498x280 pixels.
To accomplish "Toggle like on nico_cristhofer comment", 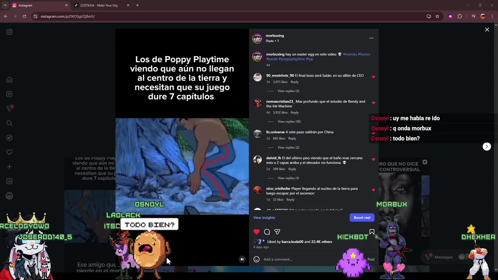I will point(373,190).
